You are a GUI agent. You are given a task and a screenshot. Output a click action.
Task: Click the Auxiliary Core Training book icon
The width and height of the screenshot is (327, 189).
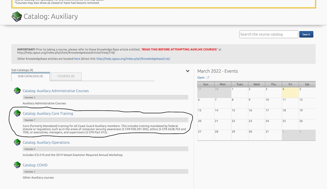pos(17,113)
